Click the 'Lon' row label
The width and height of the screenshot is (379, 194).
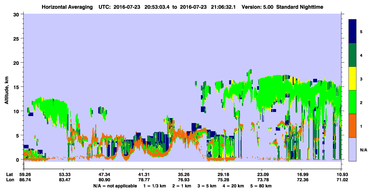[10, 180]
